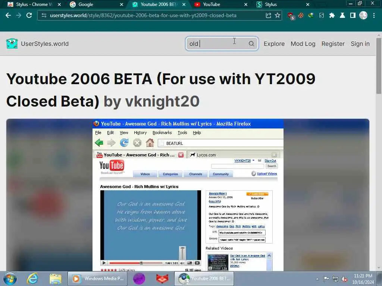Reload the current page

point(29,15)
